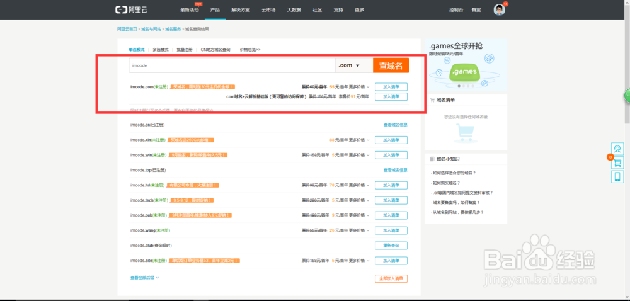Open the floating mobile phone icon
The image size is (630, 301).
617,176
